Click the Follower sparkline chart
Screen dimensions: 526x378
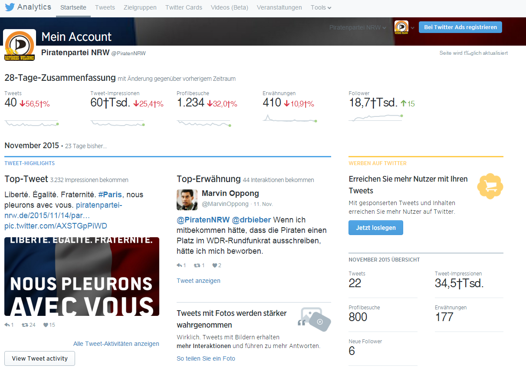[x=376, y=117]
